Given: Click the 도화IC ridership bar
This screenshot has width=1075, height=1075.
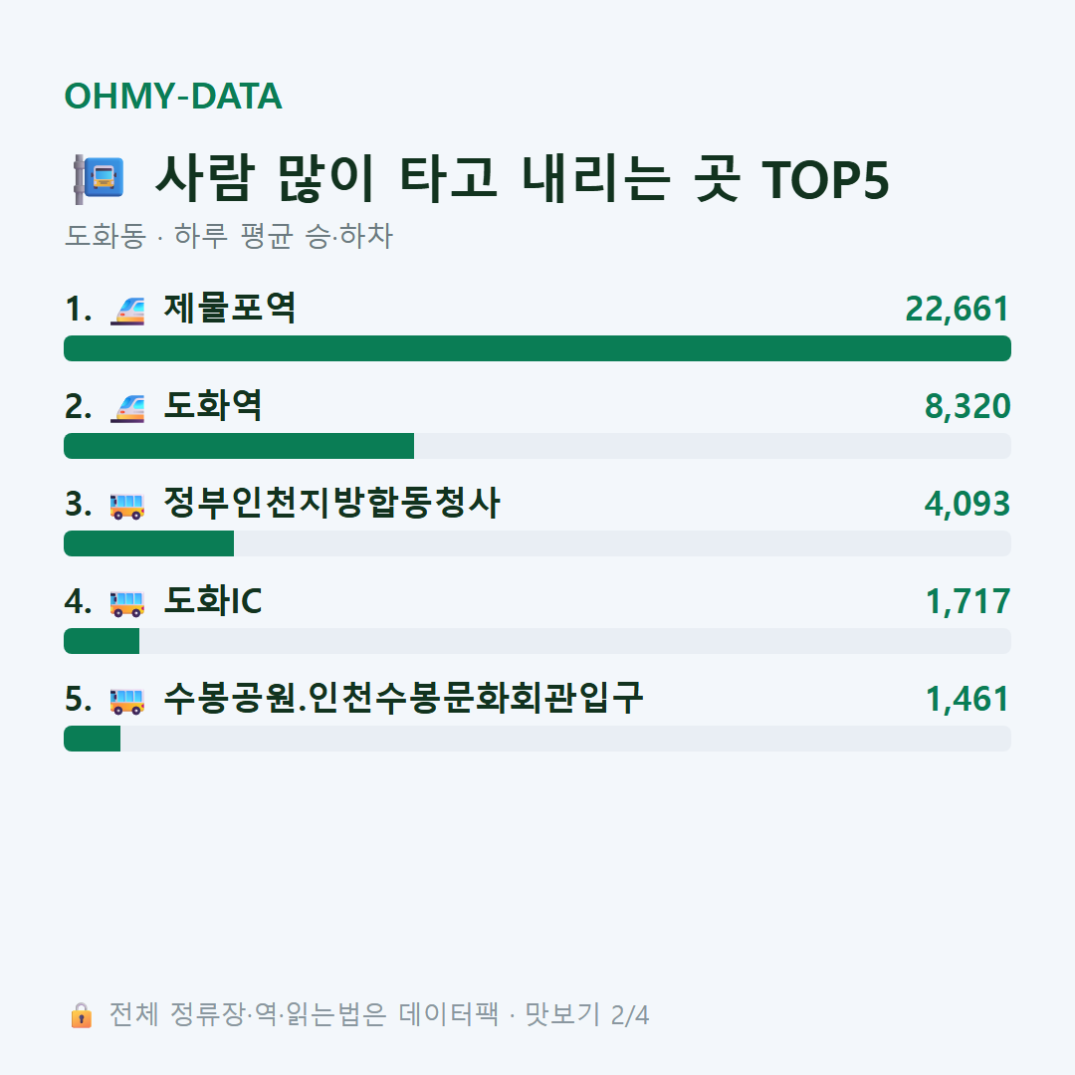Looking at the screenshot, I should 537,641.
